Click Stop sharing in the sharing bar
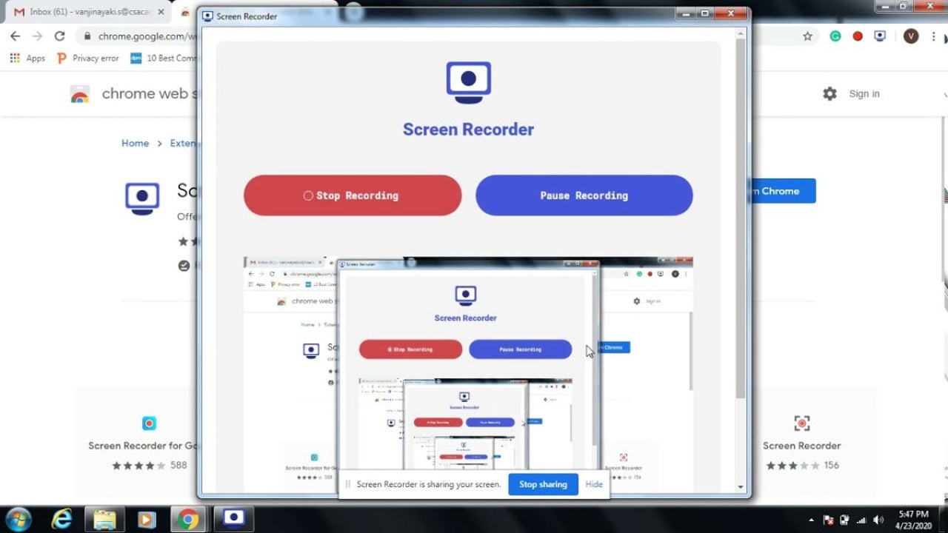Image resolution: width=948 pixels, height=533 pixels. pos(543,484)
